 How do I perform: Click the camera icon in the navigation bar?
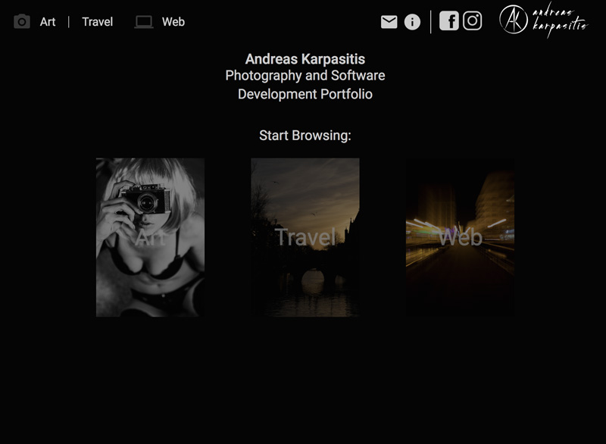coord(22,22)
